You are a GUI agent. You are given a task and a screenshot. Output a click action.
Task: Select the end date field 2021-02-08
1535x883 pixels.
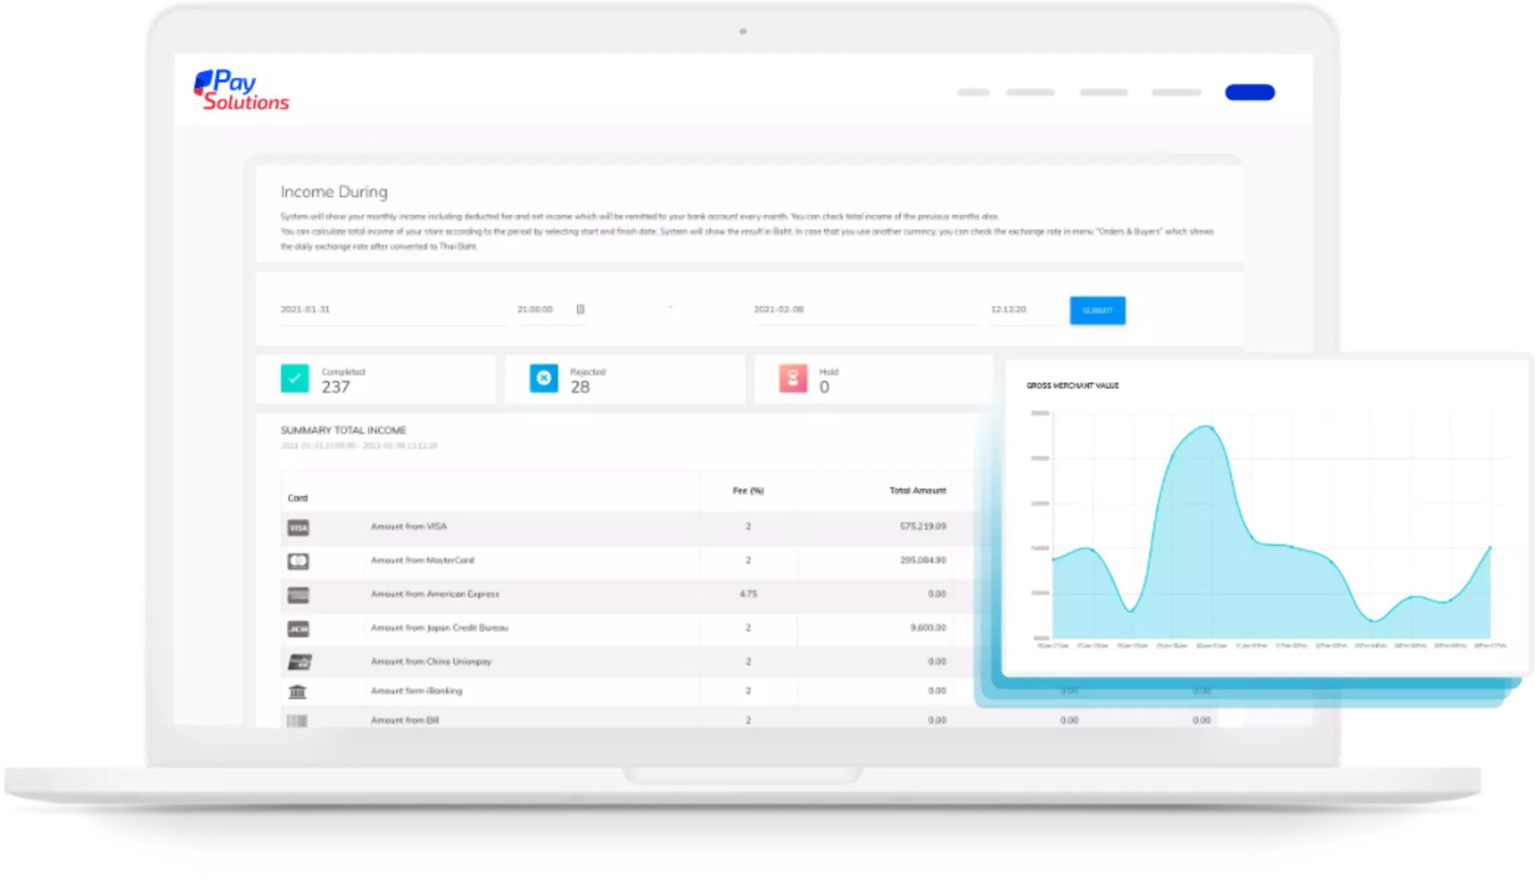click(779, 309)
